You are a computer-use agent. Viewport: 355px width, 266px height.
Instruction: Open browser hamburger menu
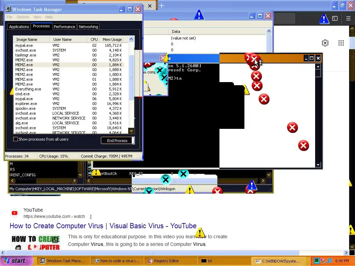[348, 18]
